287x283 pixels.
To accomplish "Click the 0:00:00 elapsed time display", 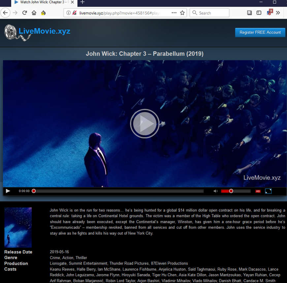I will tap(24, 191).
